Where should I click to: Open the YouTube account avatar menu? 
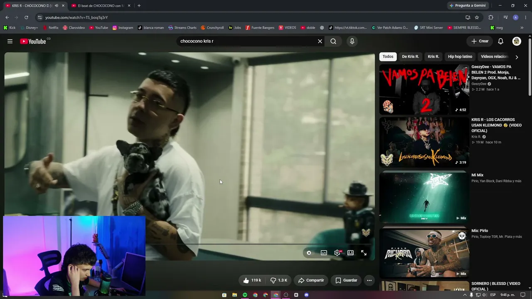(x=517, y=41)
